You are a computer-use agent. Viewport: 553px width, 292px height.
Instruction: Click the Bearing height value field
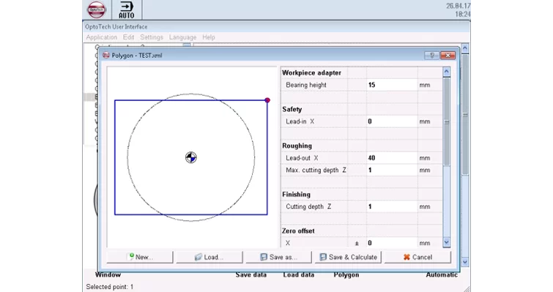[x=392, y=85]
